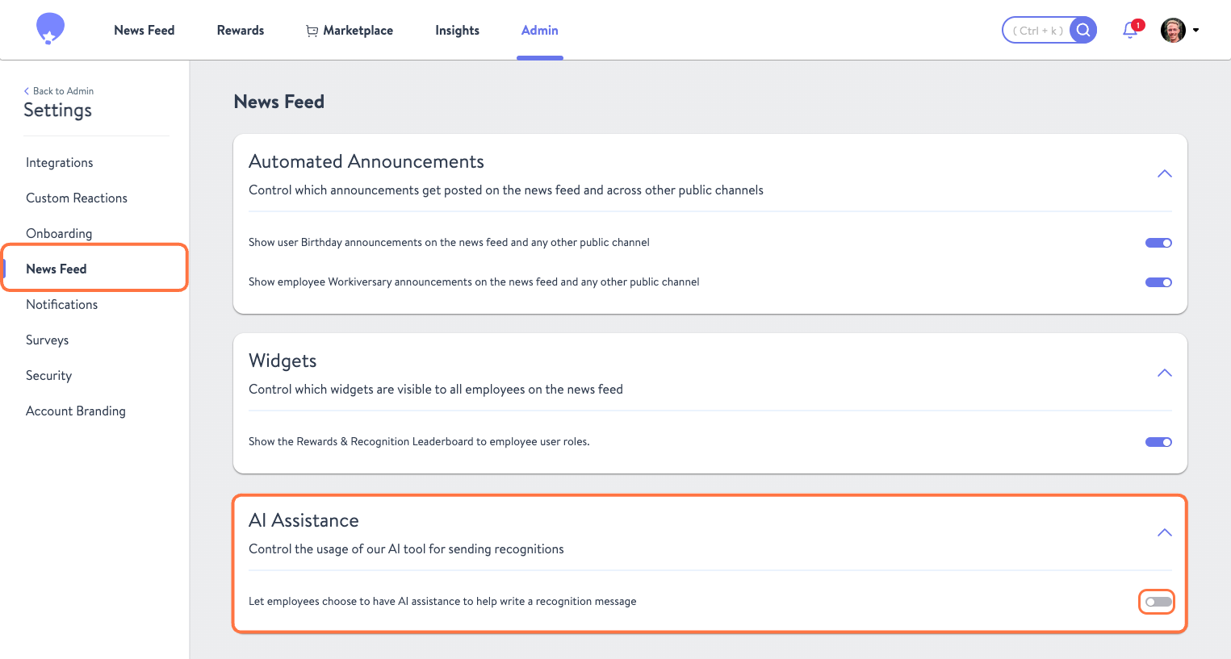Click the app logo in the header

(x=50, y=29)
